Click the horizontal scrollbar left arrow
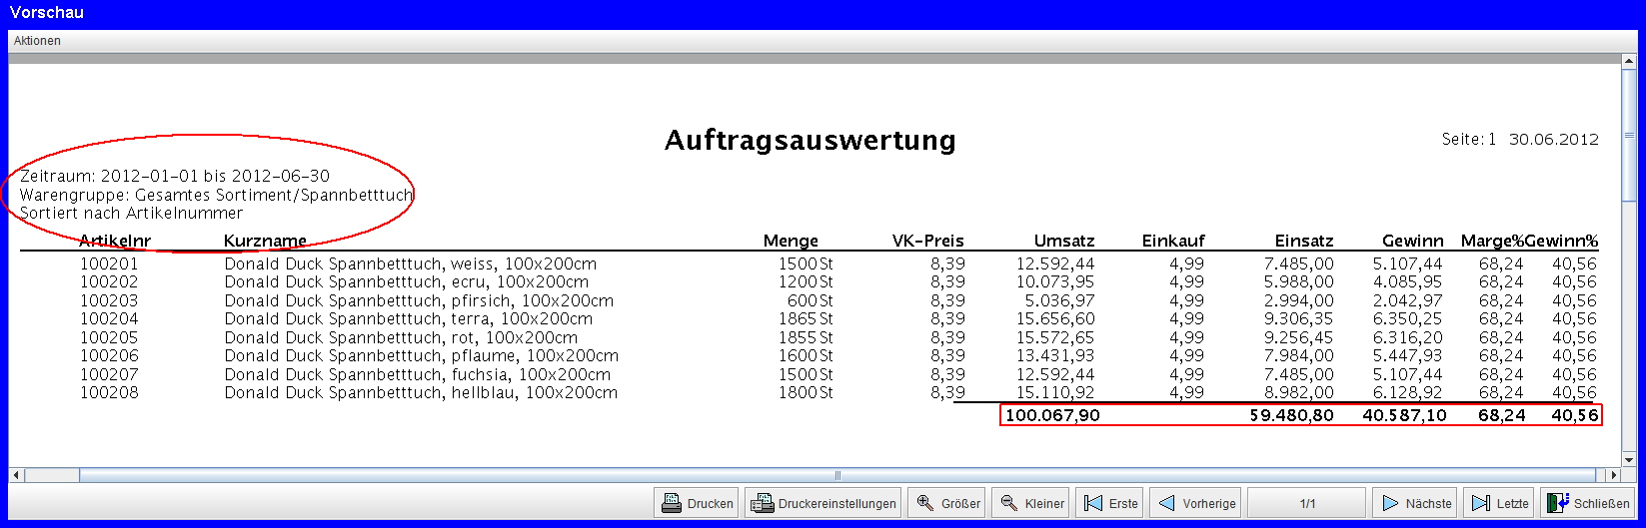This screenshot has width=1646, height=528. pyautogui.click(x=15, y=475)
